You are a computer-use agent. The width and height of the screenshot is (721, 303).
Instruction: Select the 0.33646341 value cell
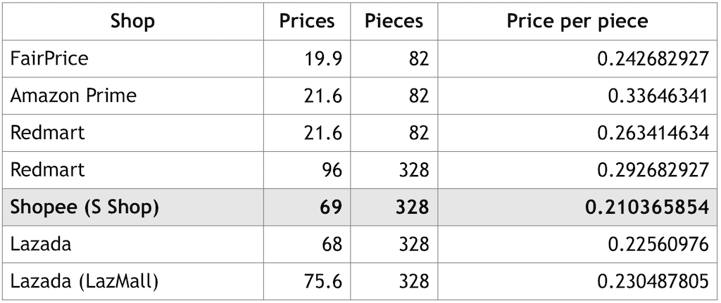(577, 96)
